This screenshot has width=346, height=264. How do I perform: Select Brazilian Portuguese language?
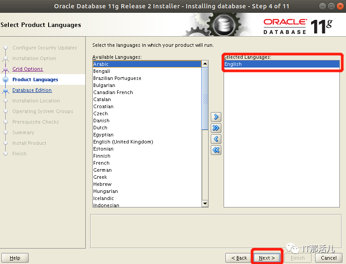(147, 78)
